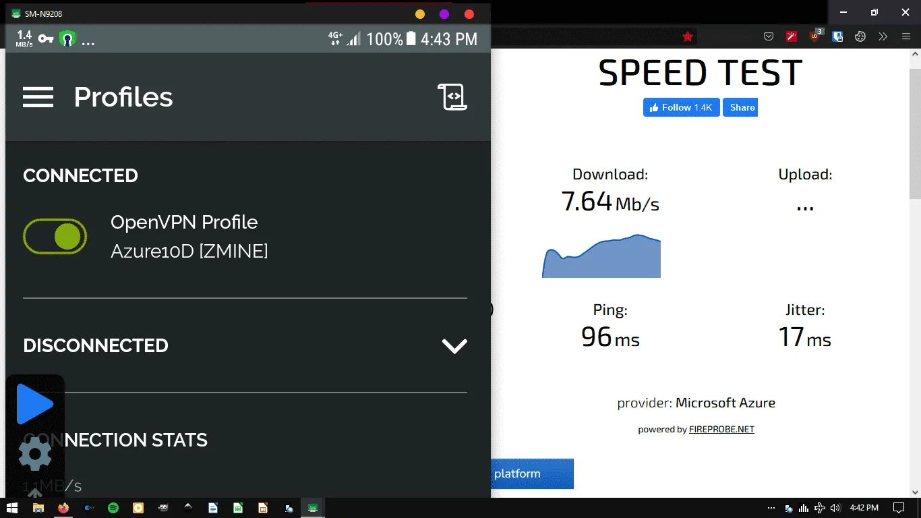Click the yellow dot on the SM-N9208 window
This screenshot has height=518, width=921.
pos(419,14)
